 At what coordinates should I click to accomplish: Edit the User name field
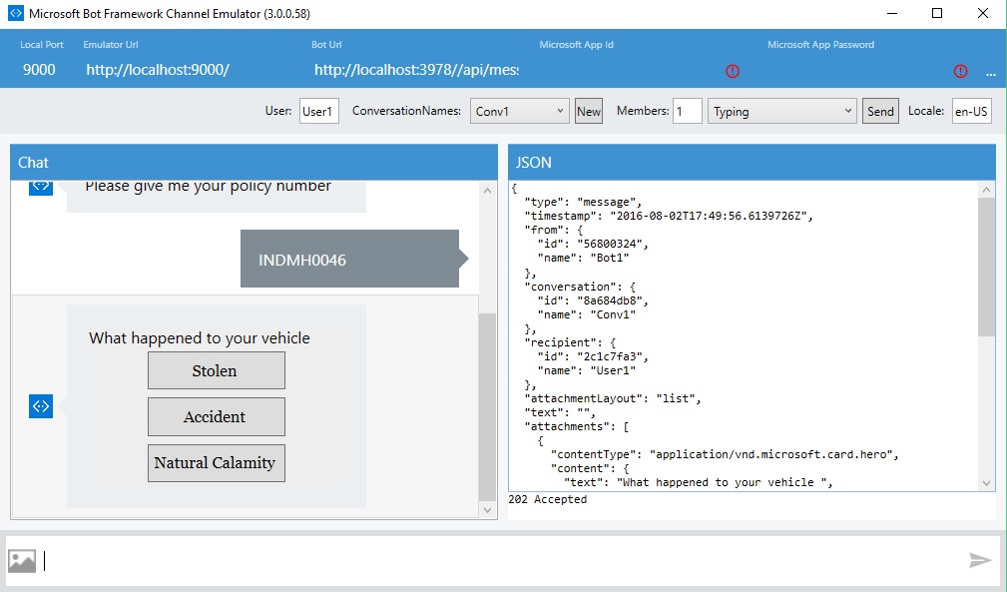click(318, 111)
